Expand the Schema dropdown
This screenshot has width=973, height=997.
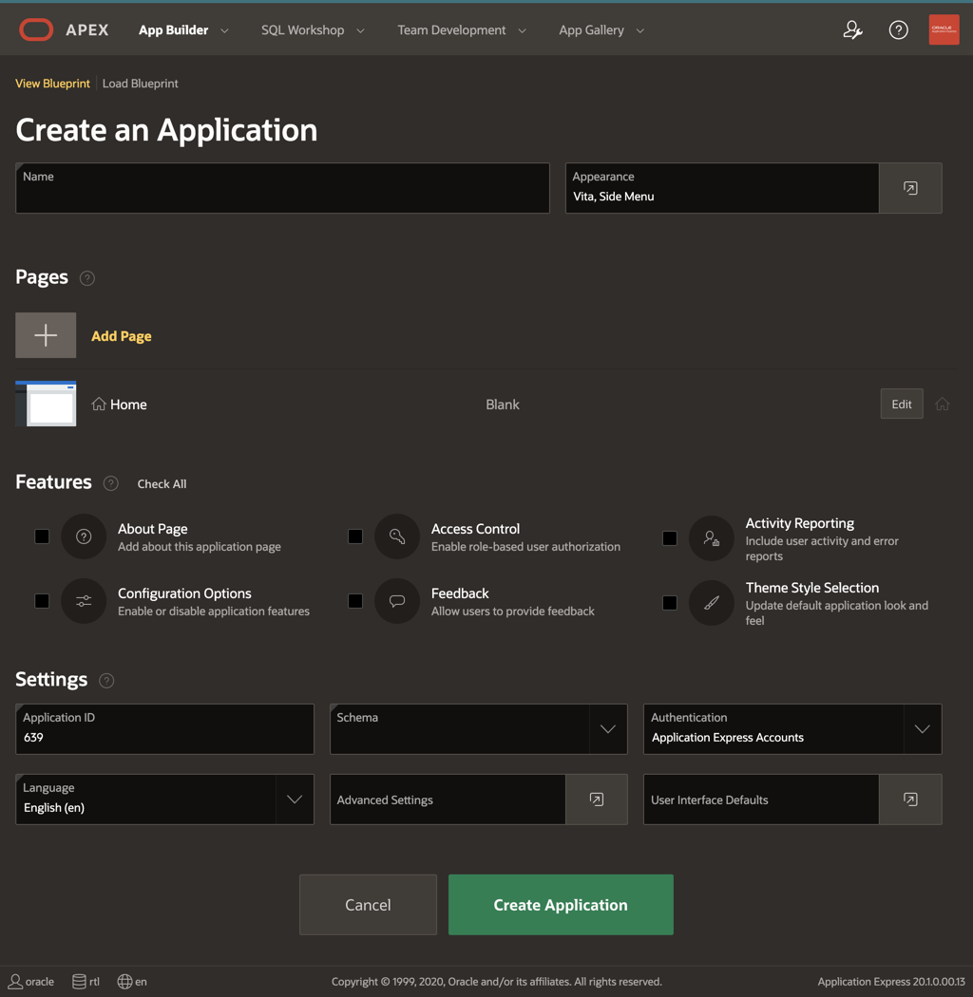pyautogui.click(x=607, y=729)
